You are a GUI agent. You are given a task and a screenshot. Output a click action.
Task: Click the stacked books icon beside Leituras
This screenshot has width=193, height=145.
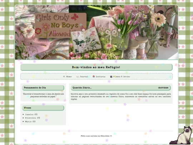tap(94, 77)
